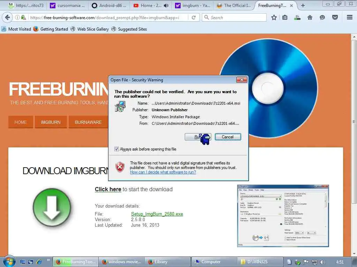Screen dimensions: 357x267
Task: Click the Action Center flag tray icon
Action: [x=306, y=262]
